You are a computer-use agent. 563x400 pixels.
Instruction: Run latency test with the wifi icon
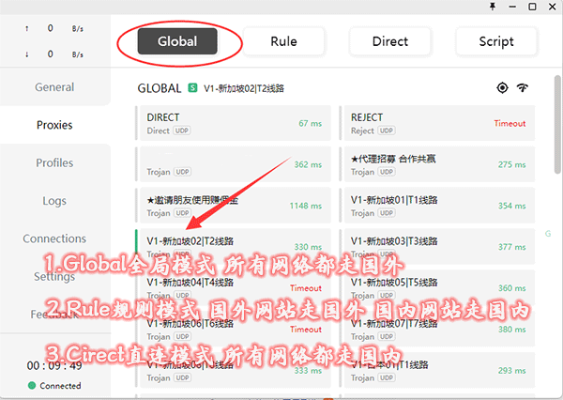(523, 87)
